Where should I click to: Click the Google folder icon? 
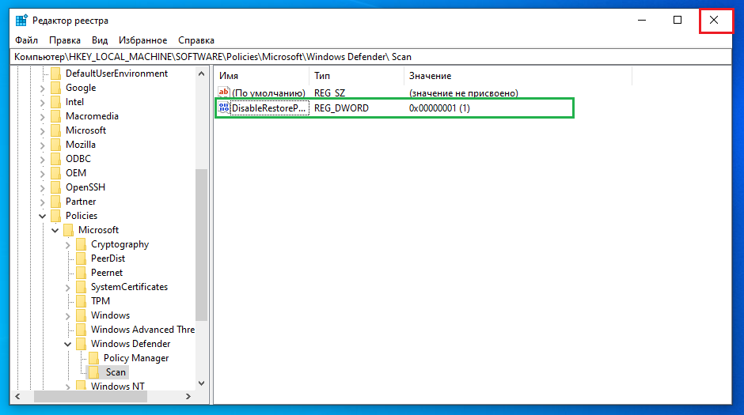pos(55,88)
